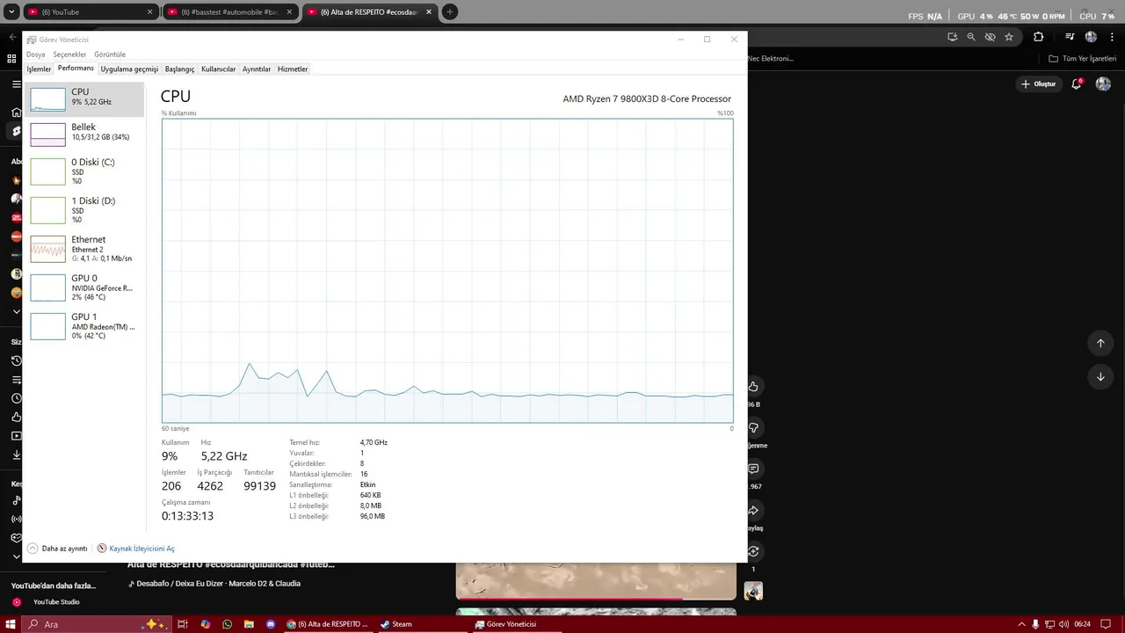Open the Seçenekler menu
This screenshot has width=1125, height=633.
[x=69, y=55]
